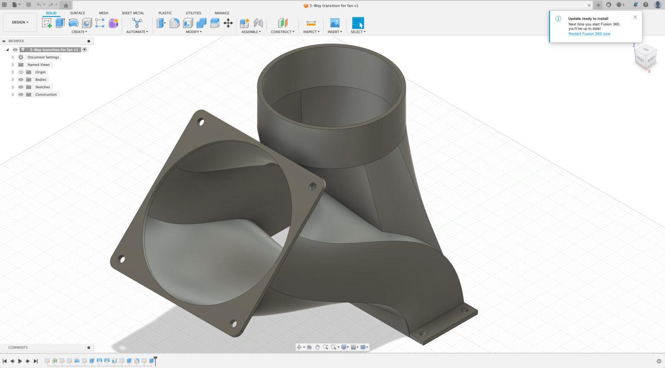
Task: Click the Restart Fusion 360 now link
Action: click(589, 33)
